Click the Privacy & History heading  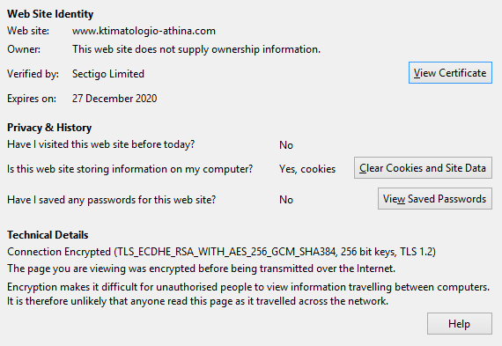49,128
